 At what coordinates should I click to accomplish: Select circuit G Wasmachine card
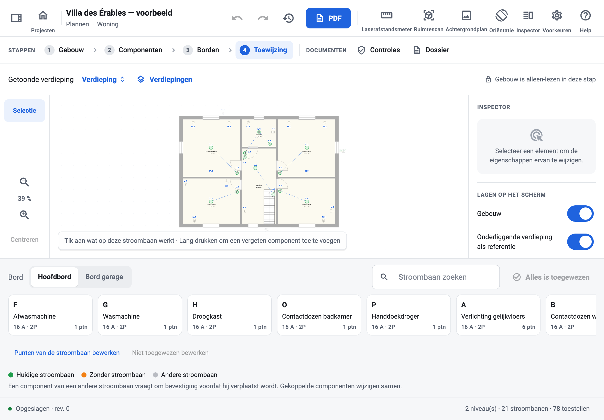(140, 315)
